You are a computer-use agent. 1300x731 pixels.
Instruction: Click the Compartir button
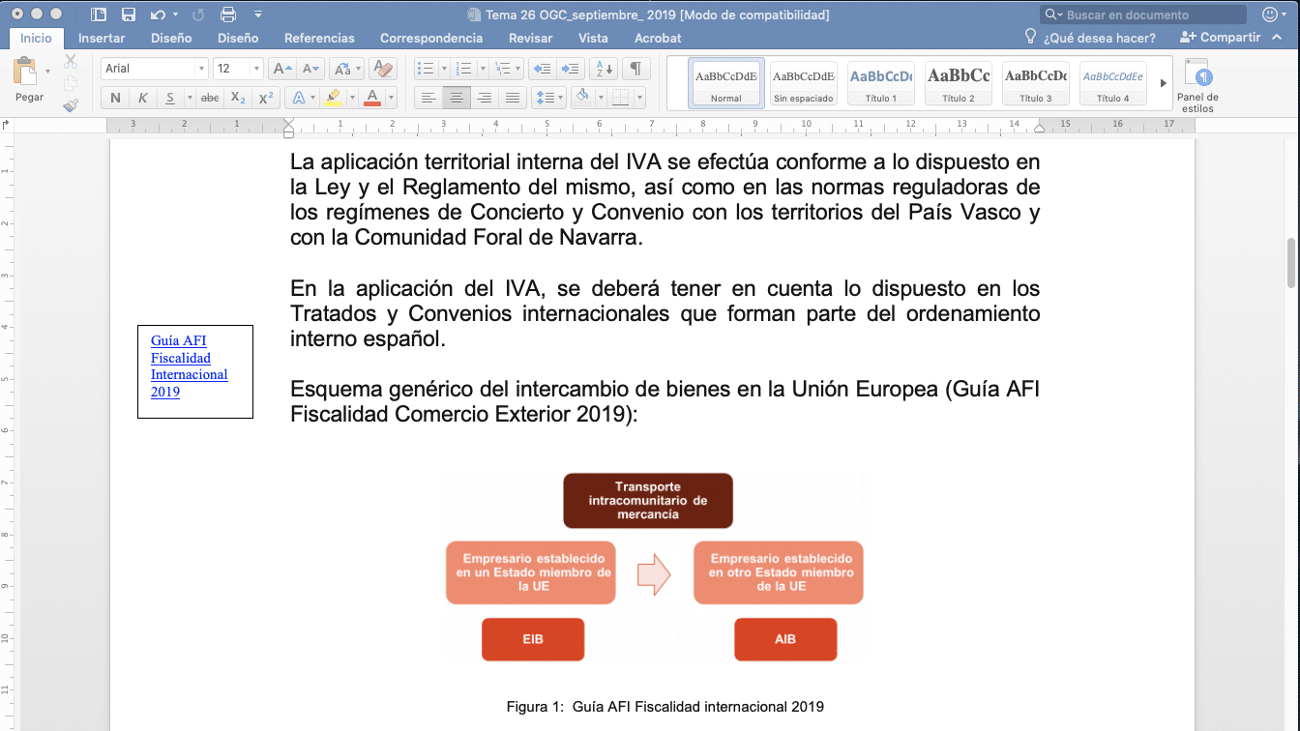tap(1221, 38)
